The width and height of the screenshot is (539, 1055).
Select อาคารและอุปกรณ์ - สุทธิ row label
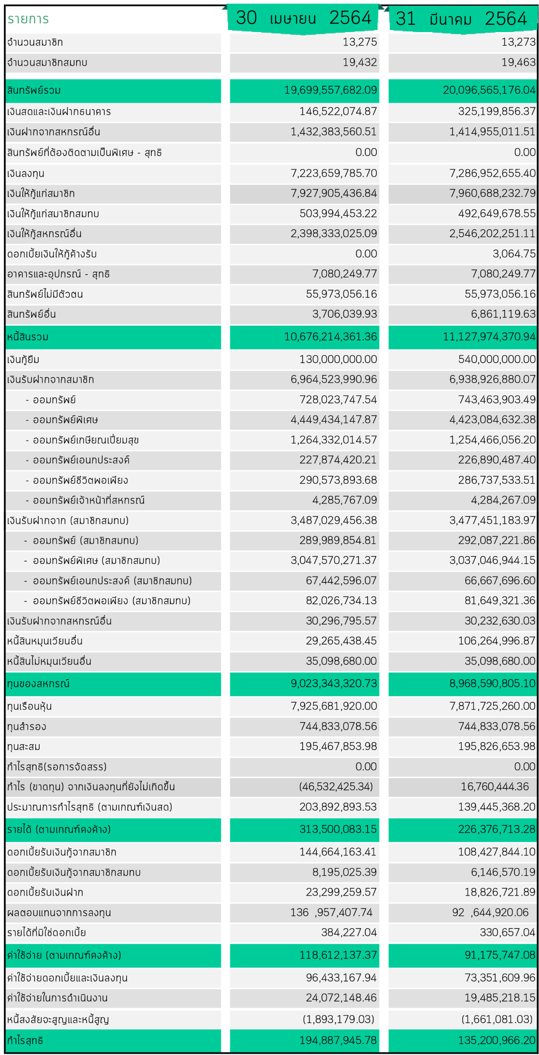(58, 274)
